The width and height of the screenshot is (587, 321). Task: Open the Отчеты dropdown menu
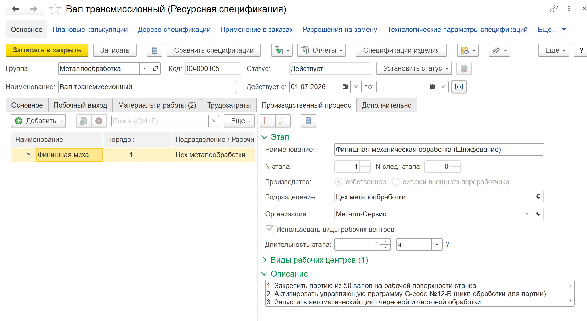click(321, 50)
